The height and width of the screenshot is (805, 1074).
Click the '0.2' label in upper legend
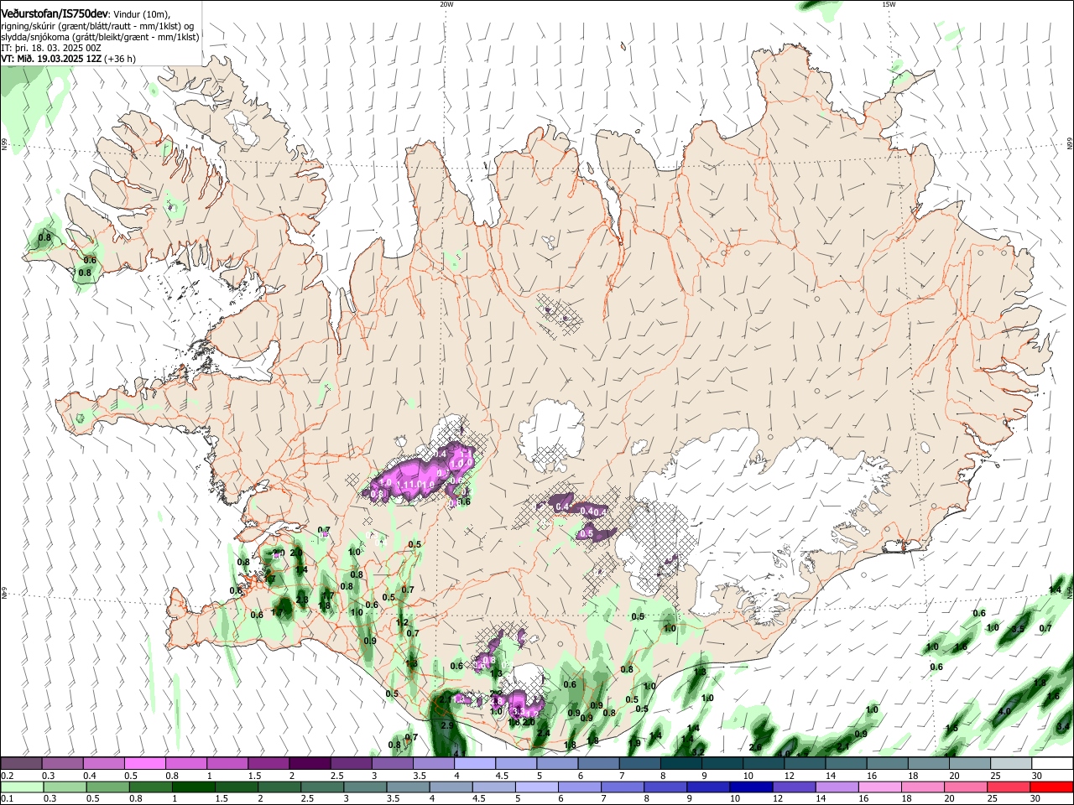click(6, 776)
